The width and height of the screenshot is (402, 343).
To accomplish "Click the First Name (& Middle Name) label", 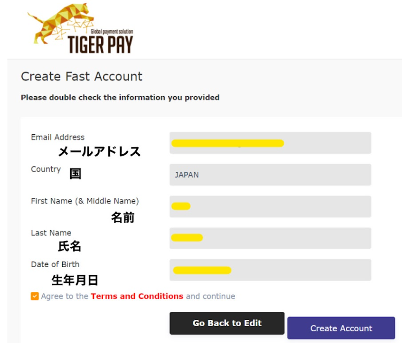I will 85,201.
